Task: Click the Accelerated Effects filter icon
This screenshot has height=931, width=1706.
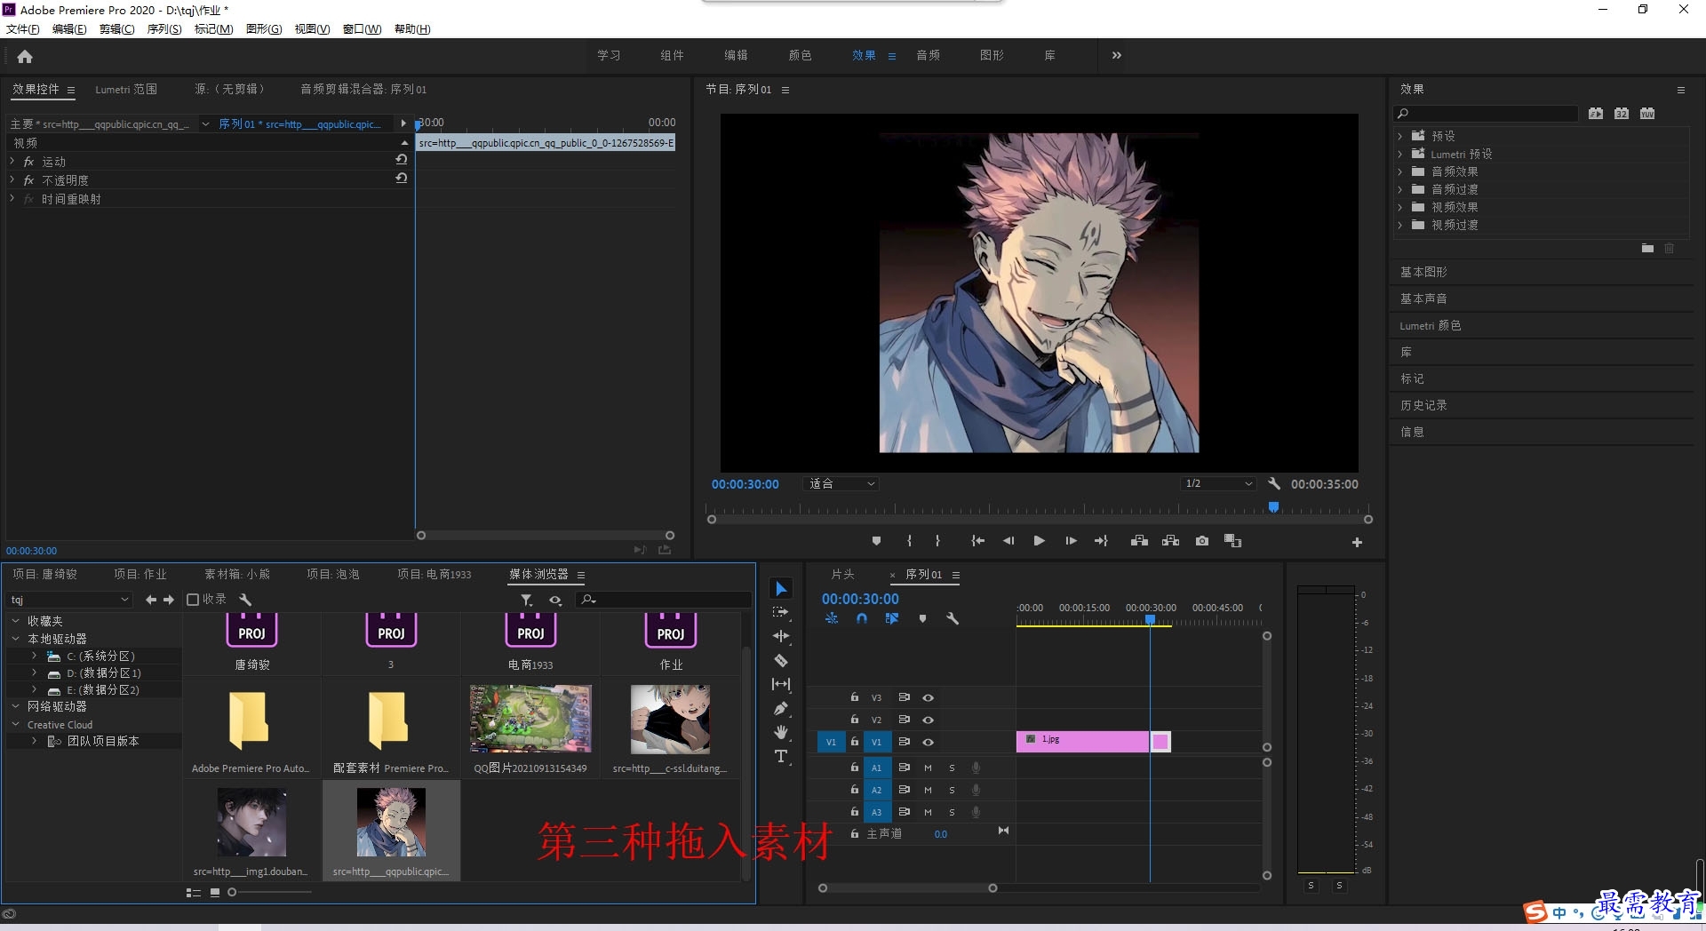Action: point(1596,113)
